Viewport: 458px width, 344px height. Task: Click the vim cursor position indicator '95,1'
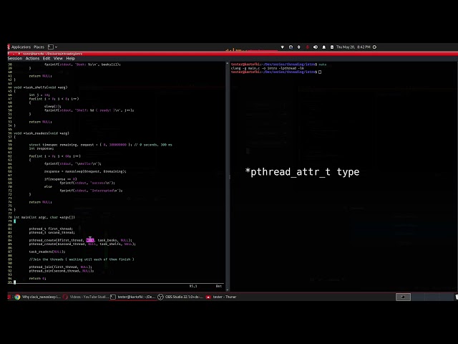pos(193,286)
